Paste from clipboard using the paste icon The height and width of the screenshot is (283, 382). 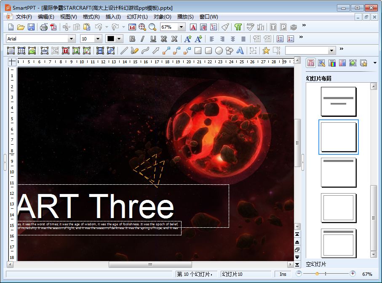coord(87,27)
